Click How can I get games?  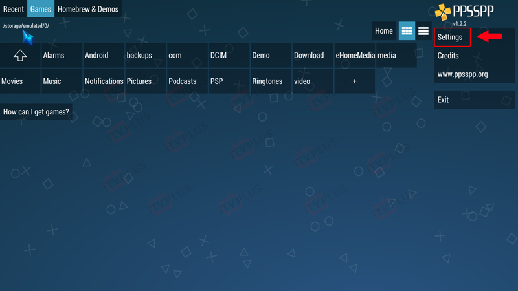36,112
